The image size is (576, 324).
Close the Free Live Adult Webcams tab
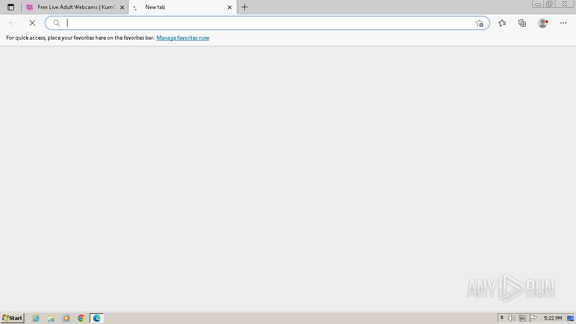pos(122,7)
